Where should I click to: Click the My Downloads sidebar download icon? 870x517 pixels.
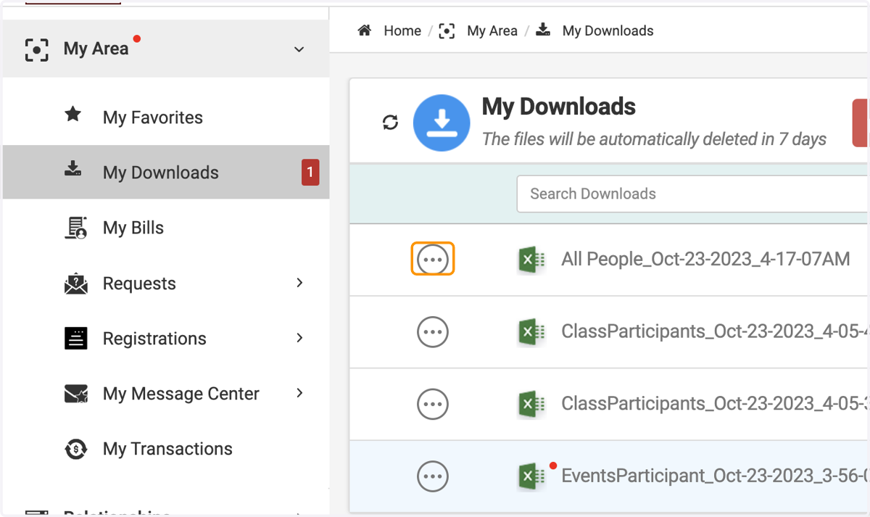[73, 170]
